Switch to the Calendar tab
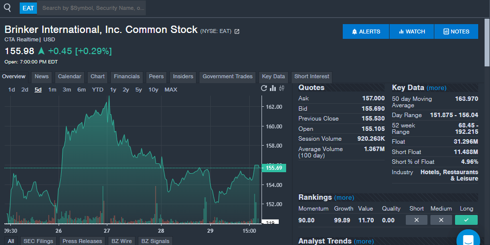The image size is (490, 245). pyautogui.click(x=69, y=77)
